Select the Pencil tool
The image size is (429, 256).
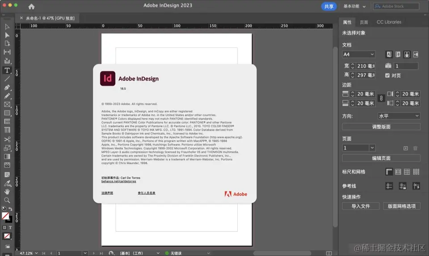click(x=7, y=96)
